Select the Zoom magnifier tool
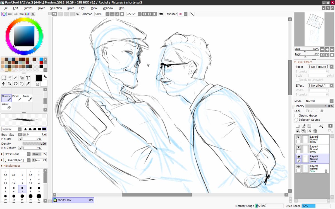The image size is (335, 209). click(x=10, y=84)
